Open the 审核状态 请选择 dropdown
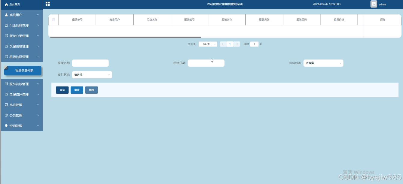The image size is (403, 184). [323, 63]
